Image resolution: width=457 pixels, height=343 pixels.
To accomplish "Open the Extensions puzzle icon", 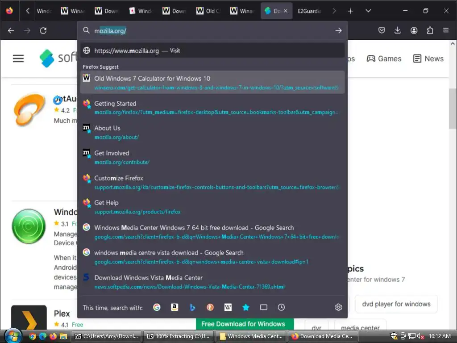I will pos(430,30).
